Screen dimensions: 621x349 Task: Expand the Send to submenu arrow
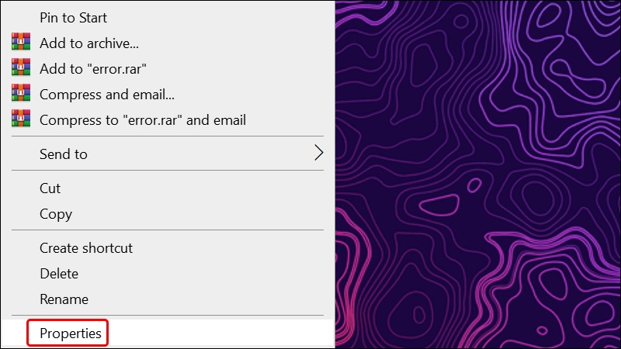tap(317, 154)
